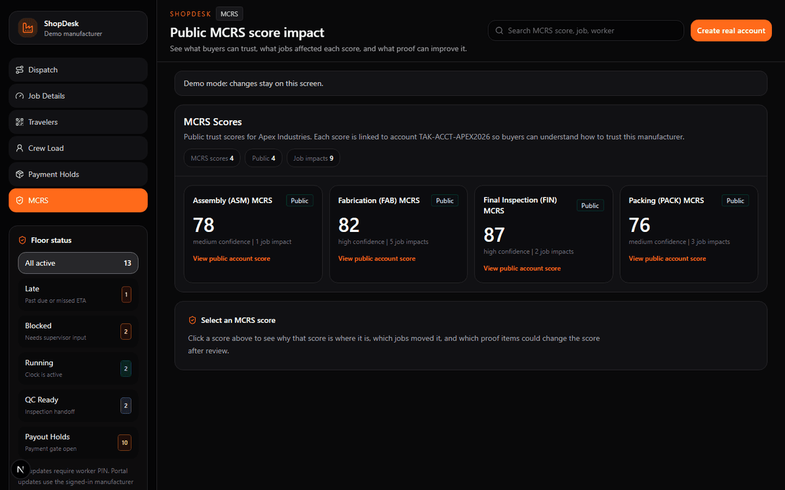This screenshot has width=785, height=490.
Task: Click the Packing score value 76
Action: [639, 225]
